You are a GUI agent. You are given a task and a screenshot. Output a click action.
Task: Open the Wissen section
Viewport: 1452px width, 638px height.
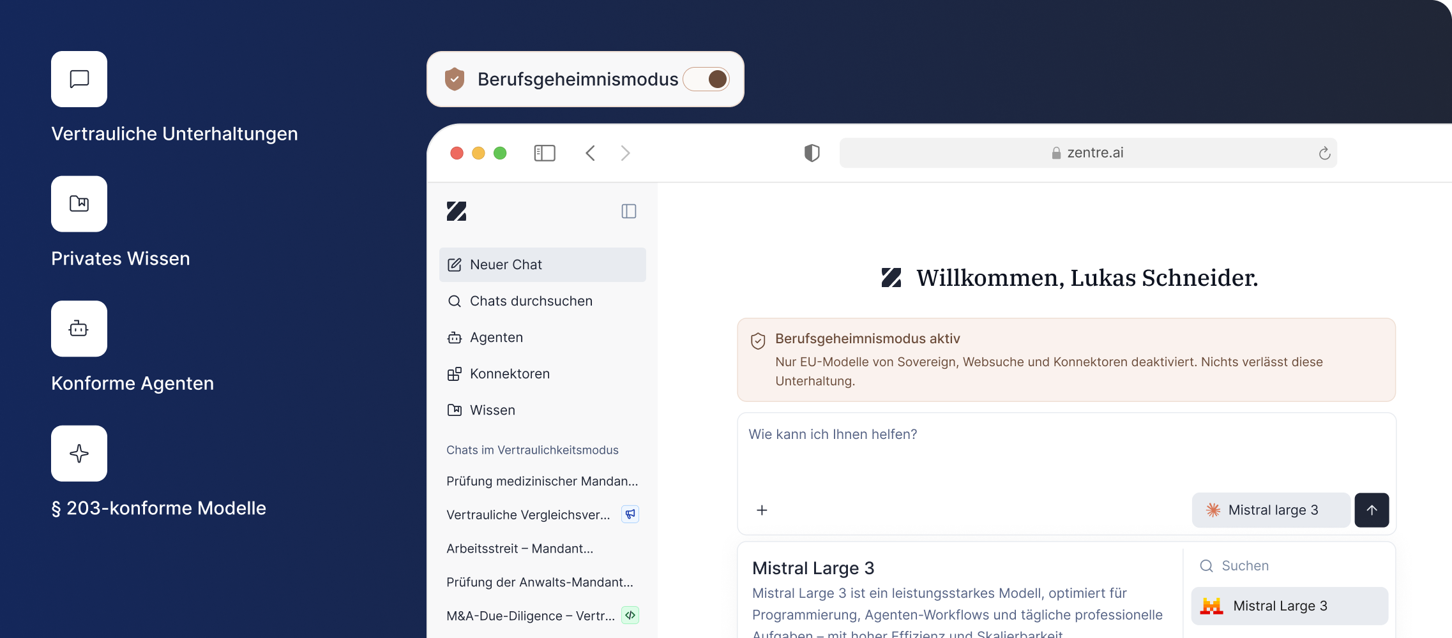(x=543, y=410)
